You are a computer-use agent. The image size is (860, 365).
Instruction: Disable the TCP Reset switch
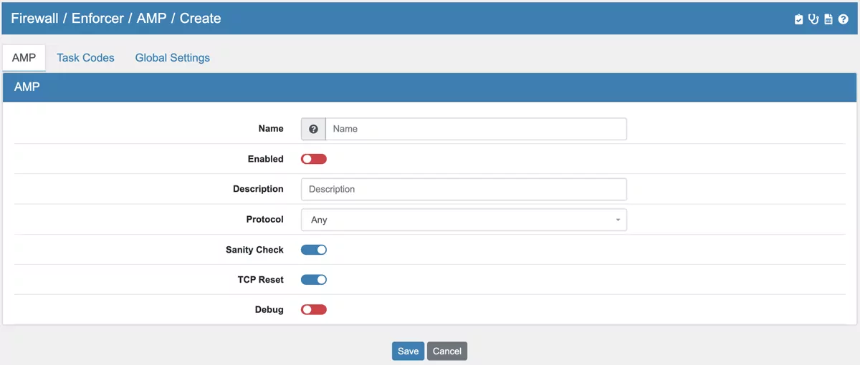tap(313, 280)
